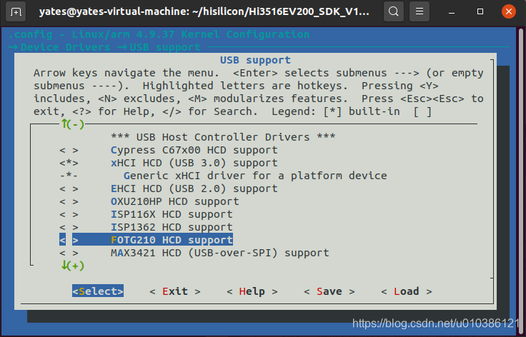
Task: Click the scroll-up (-) indicator
Action: [x=72, y=124]
